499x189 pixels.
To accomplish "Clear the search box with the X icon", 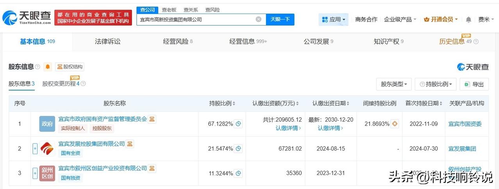I will point(259,19).
